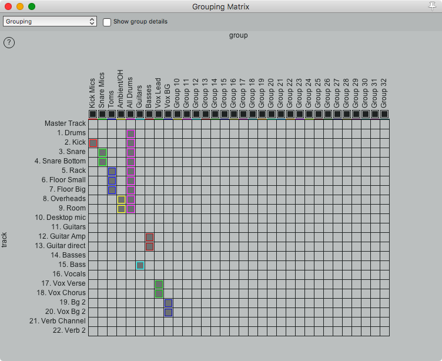
Task: Open the Grouping mode dropdown
Action: [x=50, y=22]
